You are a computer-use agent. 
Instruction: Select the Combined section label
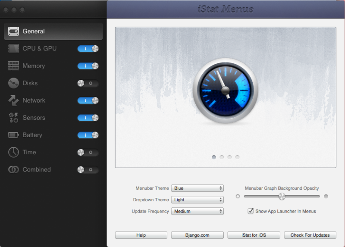pyautogui.click(x=37, y=169)
